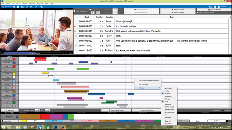232x130 pixels.
Task: Expand the Authors submenu
Action: pos(147,88)
